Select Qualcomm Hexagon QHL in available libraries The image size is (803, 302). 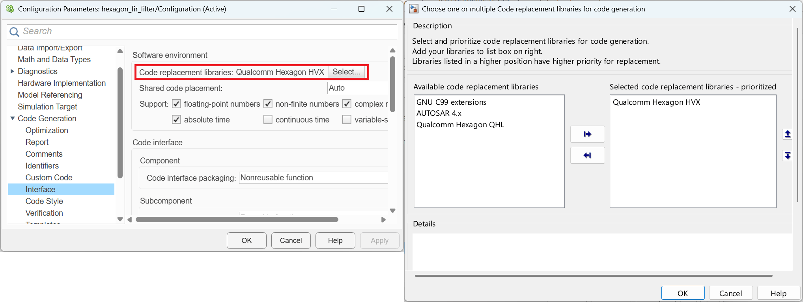coord(460,125)
